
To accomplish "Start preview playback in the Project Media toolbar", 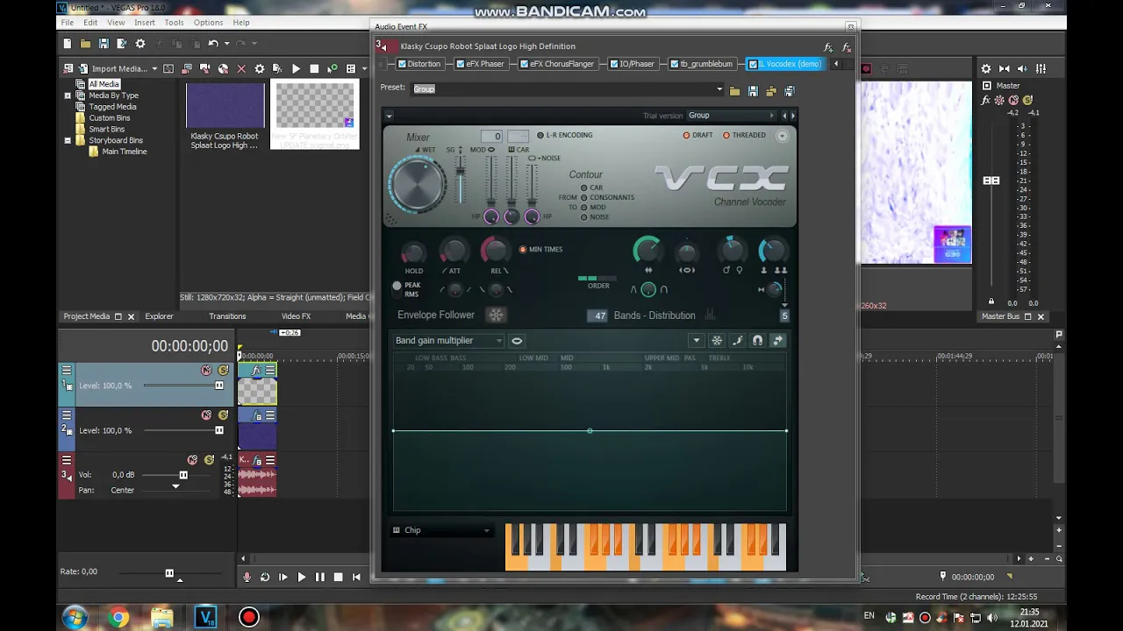I will [296, 68].
